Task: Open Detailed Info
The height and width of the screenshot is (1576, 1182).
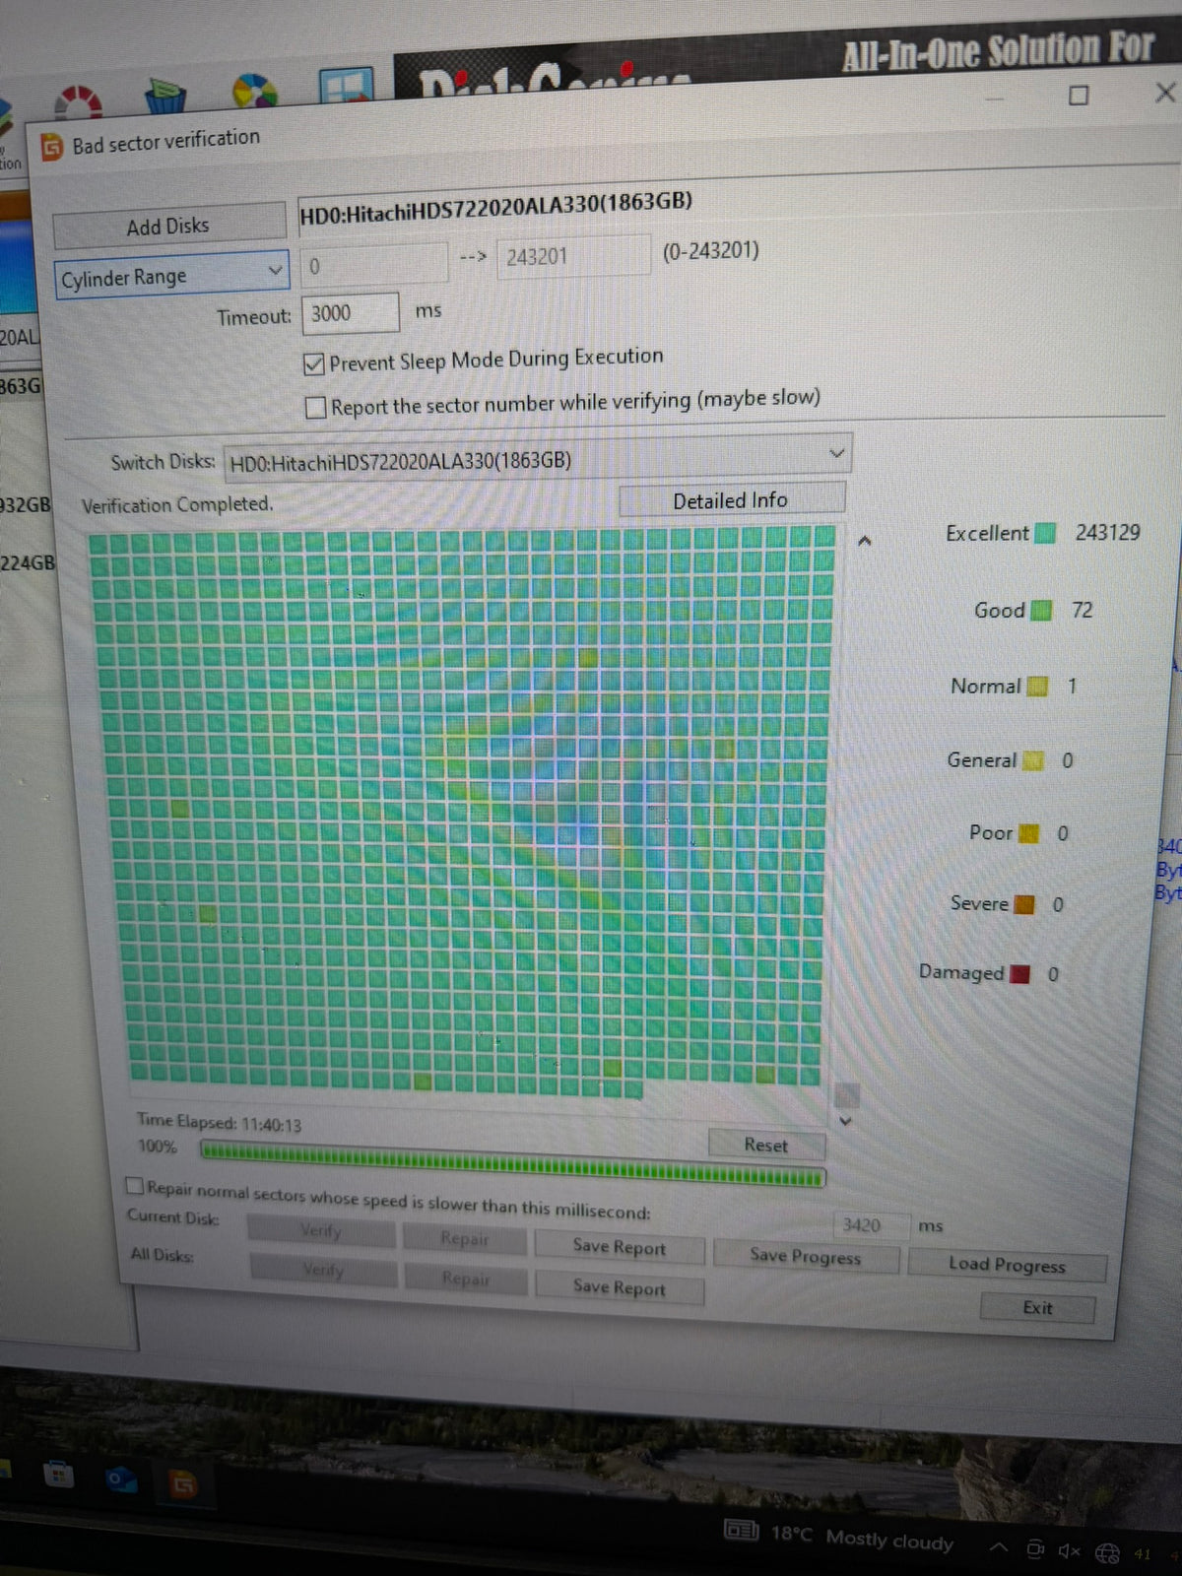Action: click(731, 500)
